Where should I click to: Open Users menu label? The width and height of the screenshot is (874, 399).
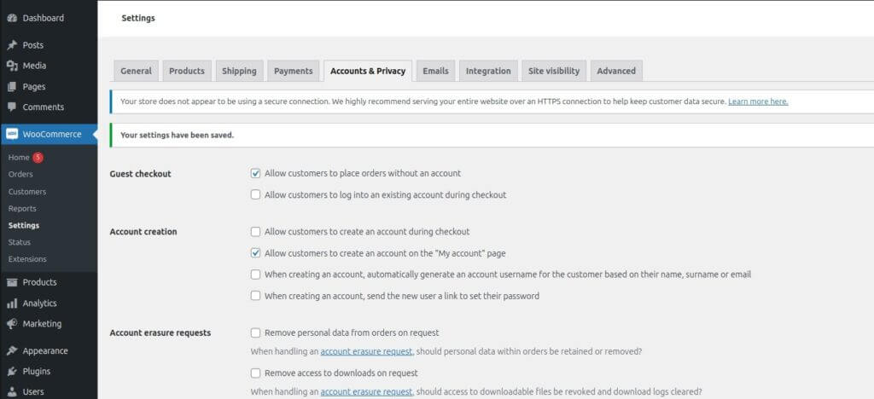tap(33, 392)
